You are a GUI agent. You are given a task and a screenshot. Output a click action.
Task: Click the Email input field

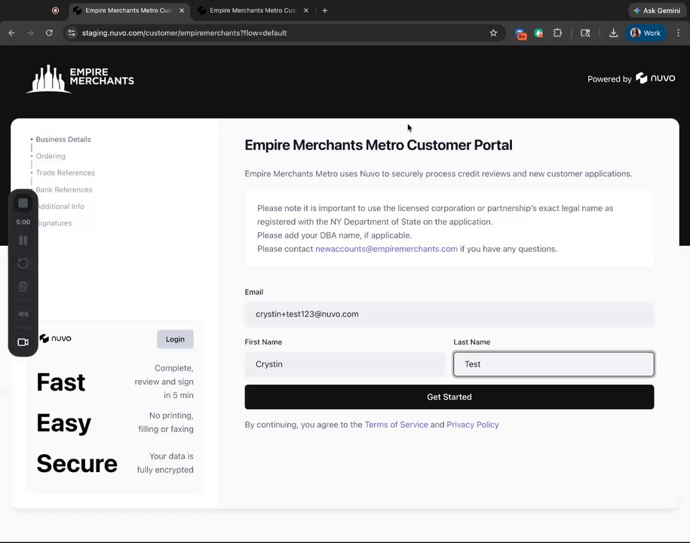(x=449, y=314)
